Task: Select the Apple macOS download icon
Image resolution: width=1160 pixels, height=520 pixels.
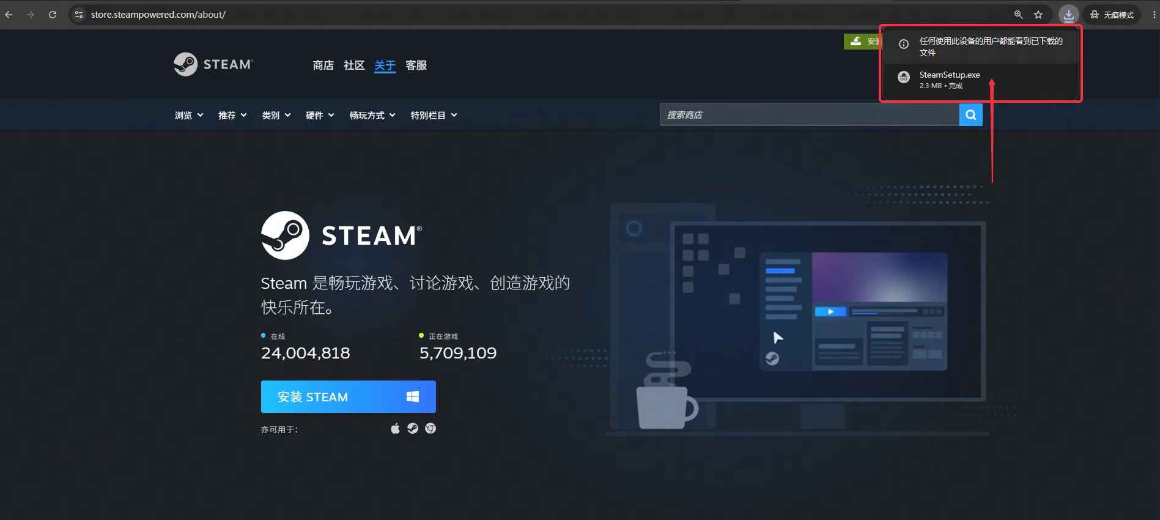Action: [396, 428]
